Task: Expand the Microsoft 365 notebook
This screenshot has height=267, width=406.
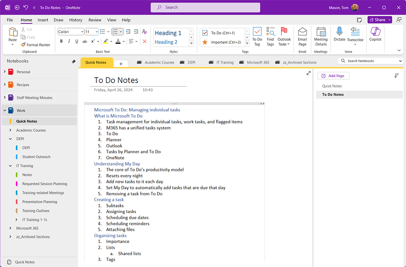Action: click(10, 228)
